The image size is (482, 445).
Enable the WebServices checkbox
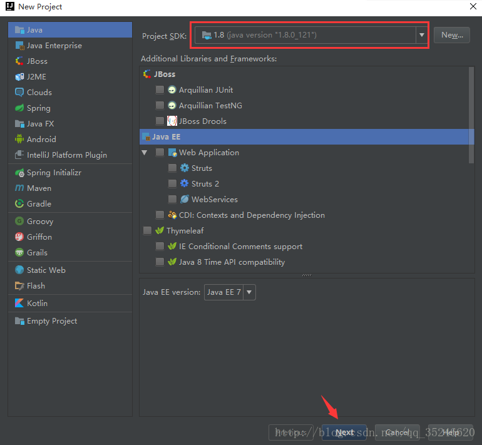point(172,199)
